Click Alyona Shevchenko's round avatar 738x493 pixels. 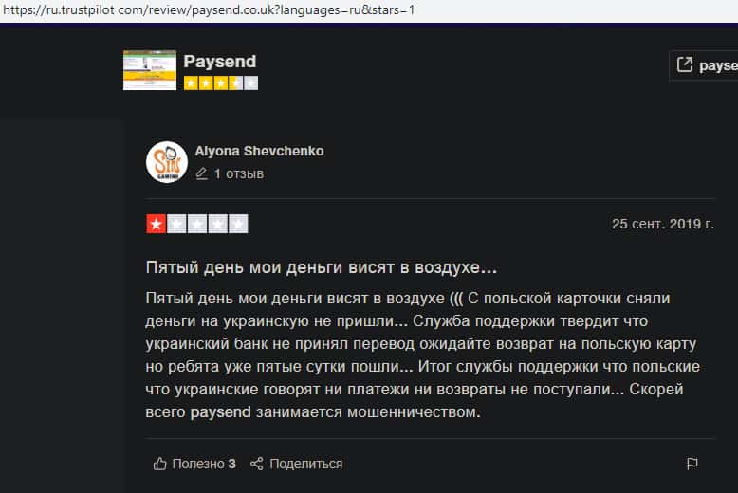pyautogui.click(x=166, y=162)
